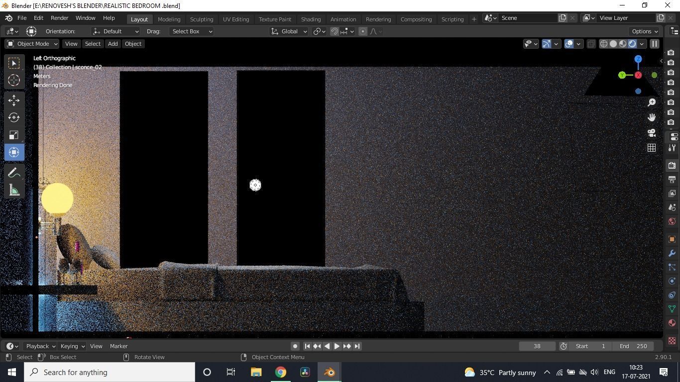This screenshot has height=382, width=680.
Task: Open the Playback dropdown in the timeline
Action: click(x=41, y=346)
